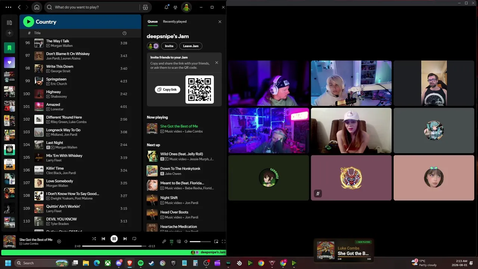
Task: Sort by the duration clock column
Action: point(124,33)
